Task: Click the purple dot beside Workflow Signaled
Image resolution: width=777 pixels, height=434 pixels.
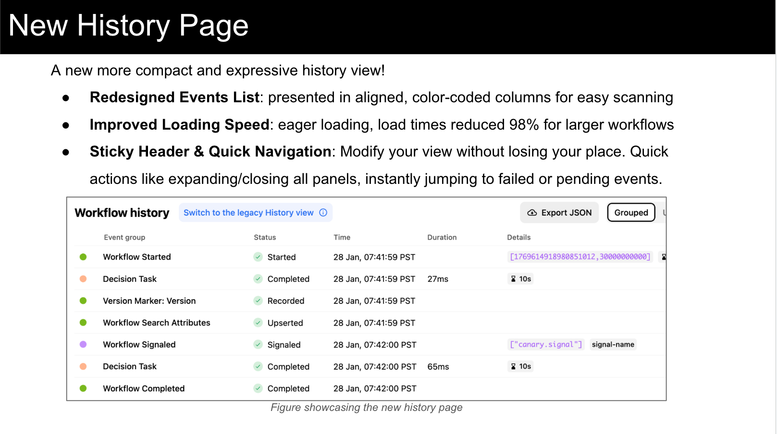Action: (84, 345)
